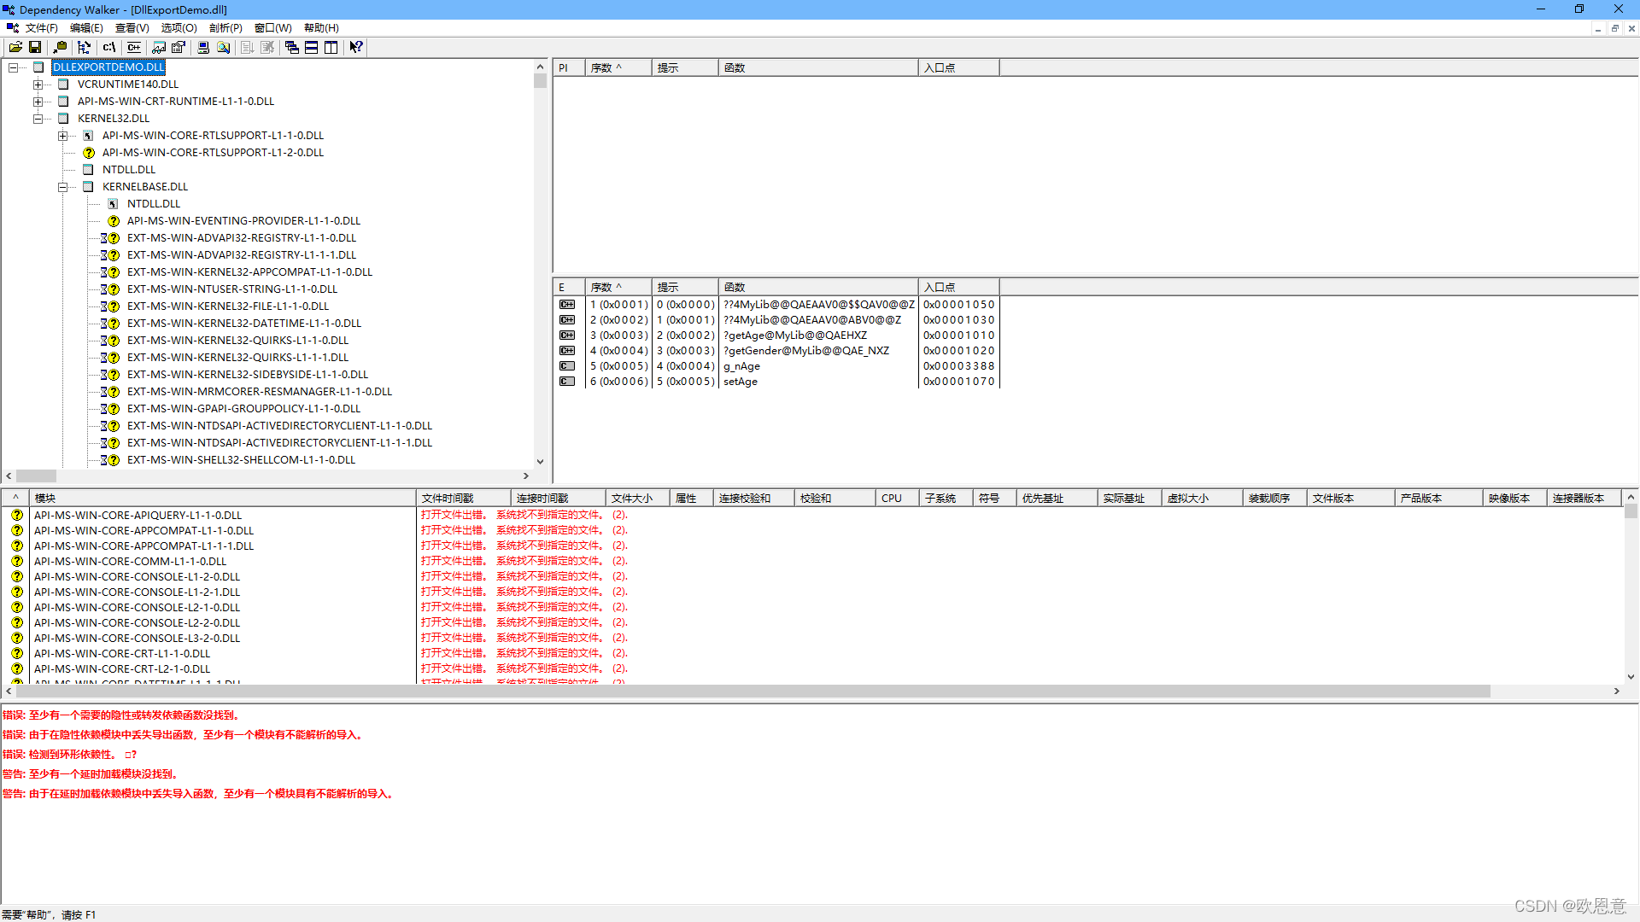
Task: Select NTDLL.DLL under KERNELBASE.DLL
Action: coord(154,204)
